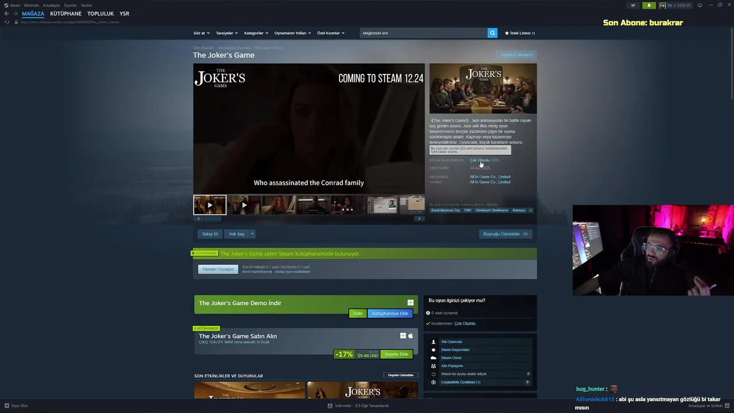Image resolution: width=734 pixels, height=413 pixels.
Task: Click the plus button to add a tag
Action: pyautogui.click(x=530, y=210)
